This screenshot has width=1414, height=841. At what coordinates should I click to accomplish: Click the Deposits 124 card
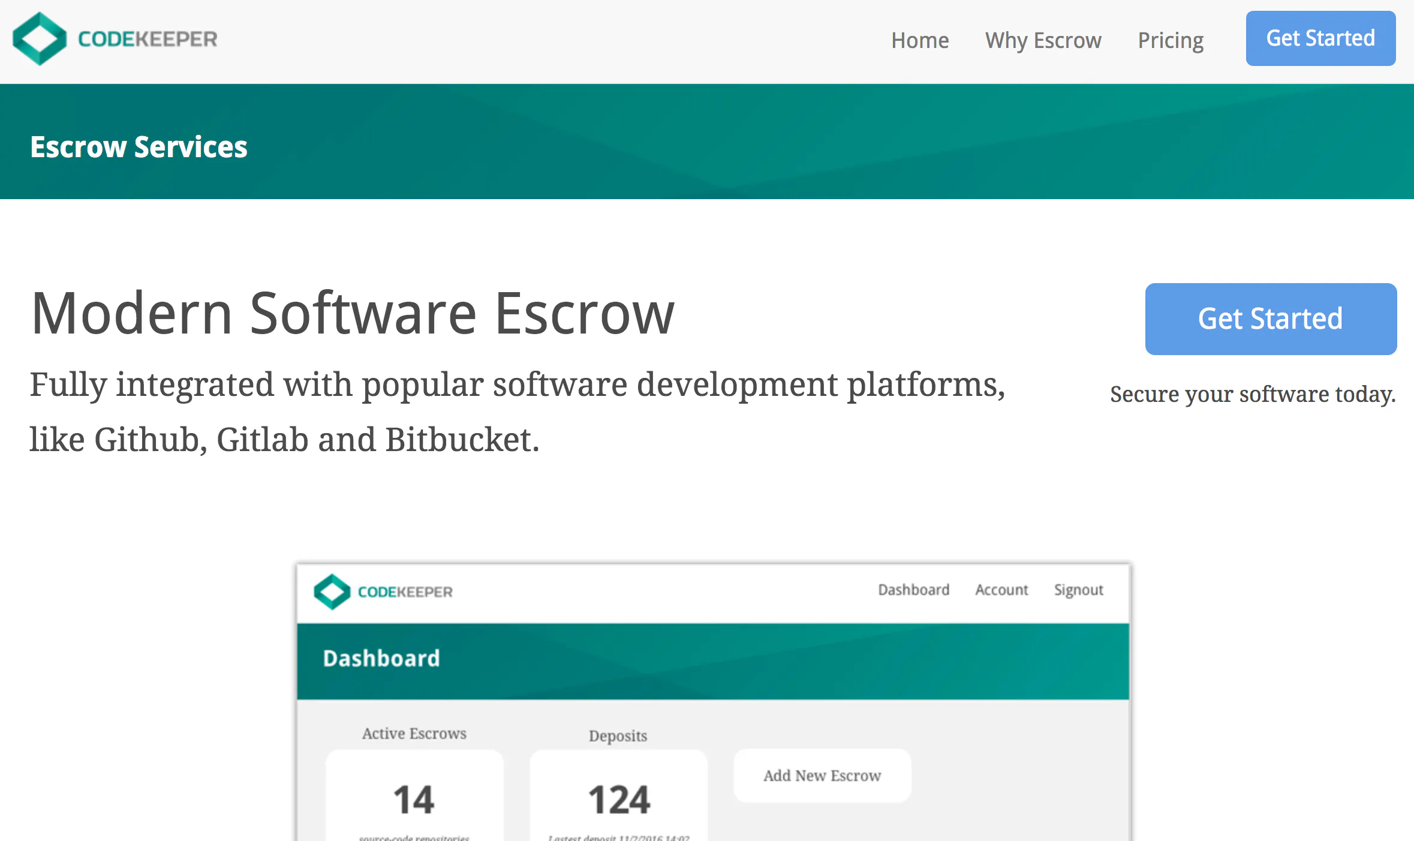point(619,795)
